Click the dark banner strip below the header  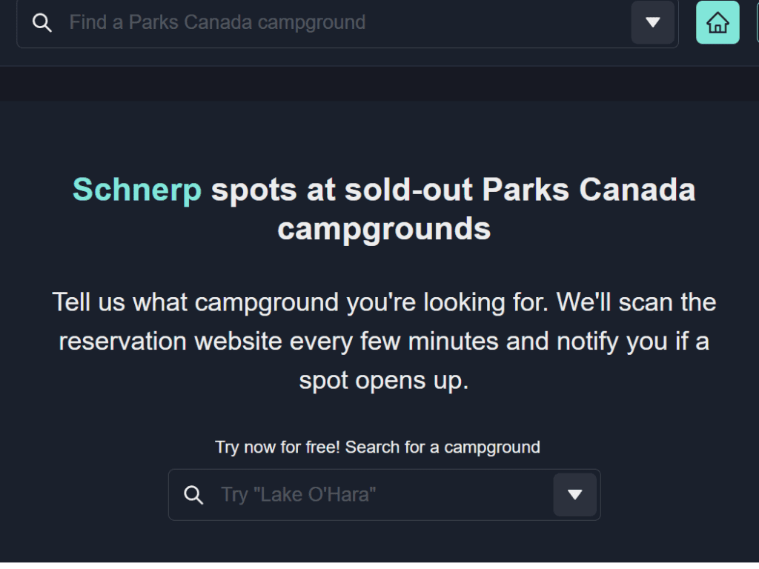pos(379,84)
